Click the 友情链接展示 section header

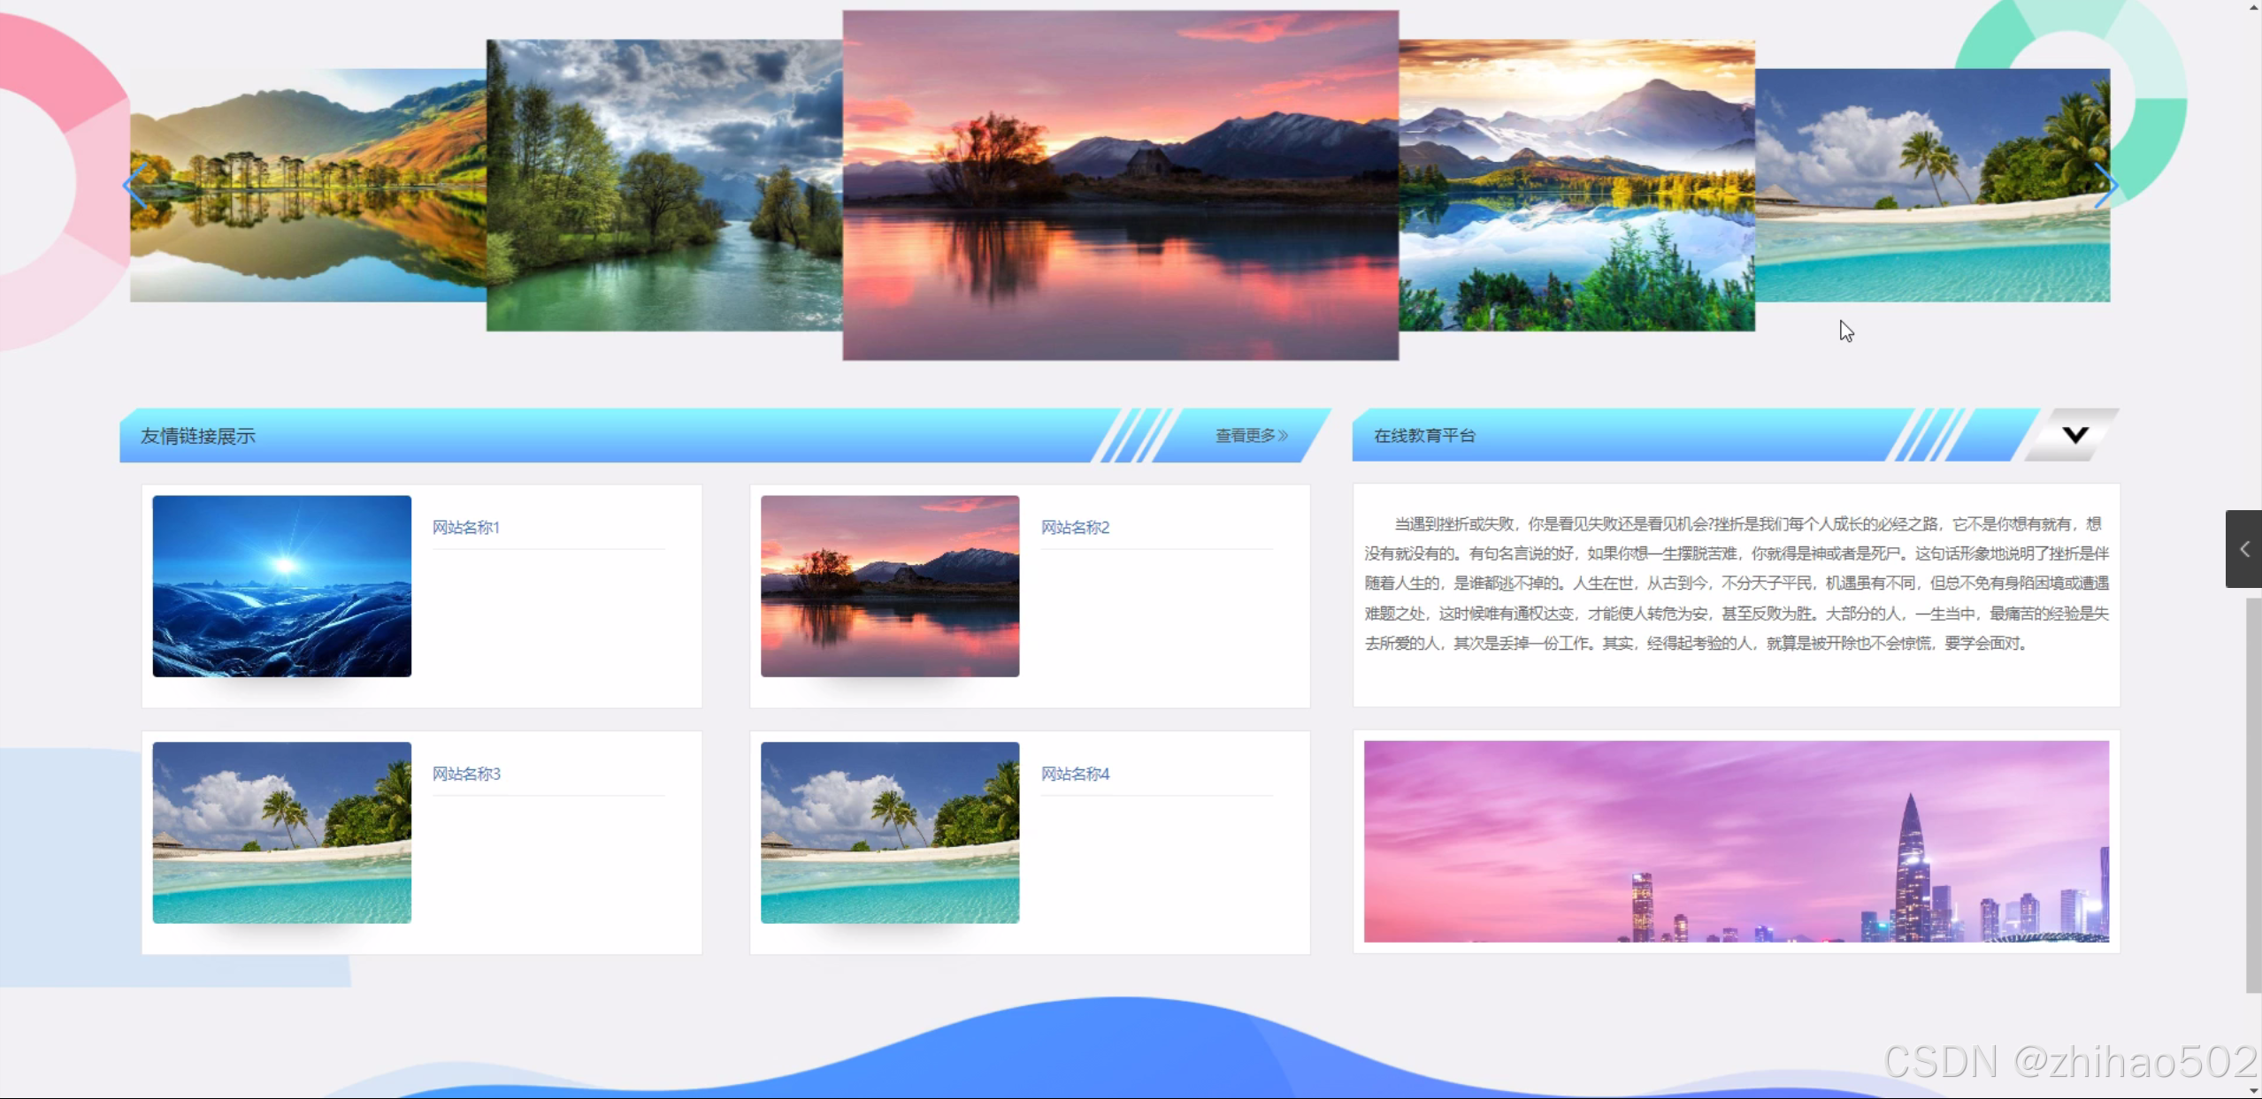(198, 436)
